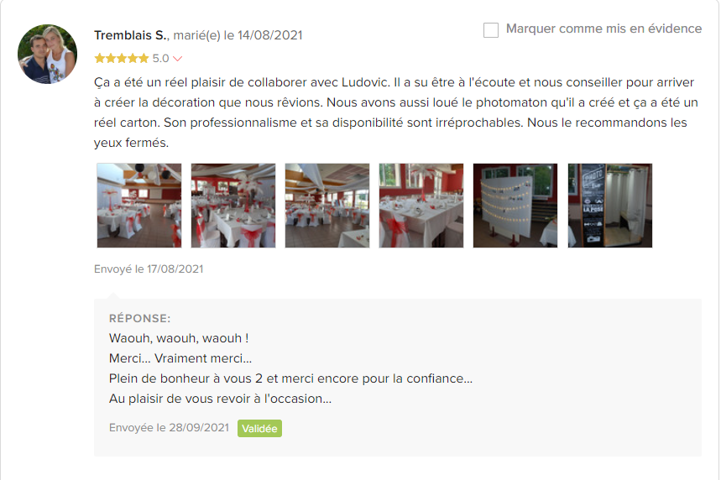
Task: Click the 'Waouh, waouh, waouh !' reply line
Action: pyautogui.click(x=179, y=338)
